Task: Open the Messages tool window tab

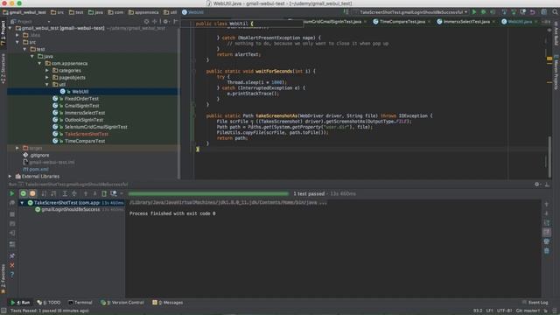Action: click(167, 303)
